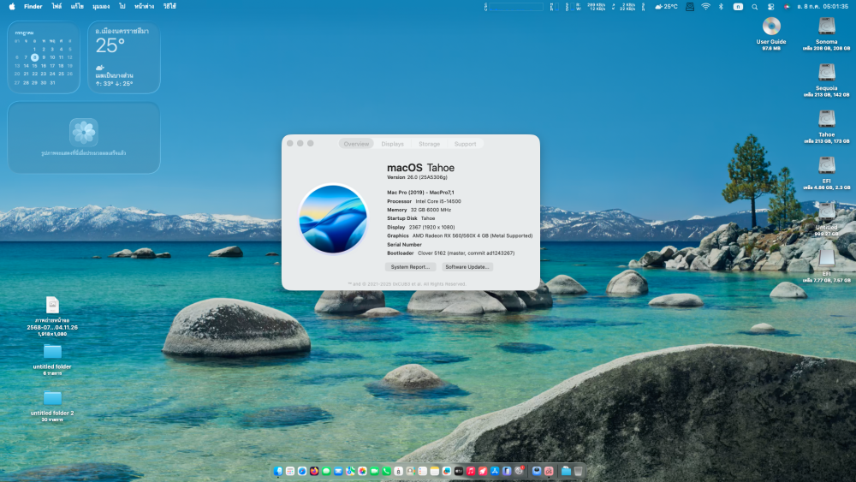Click the macOS Tahoe logo image
The width and height of the screenshot is (856, 482).
pos(332,219)
